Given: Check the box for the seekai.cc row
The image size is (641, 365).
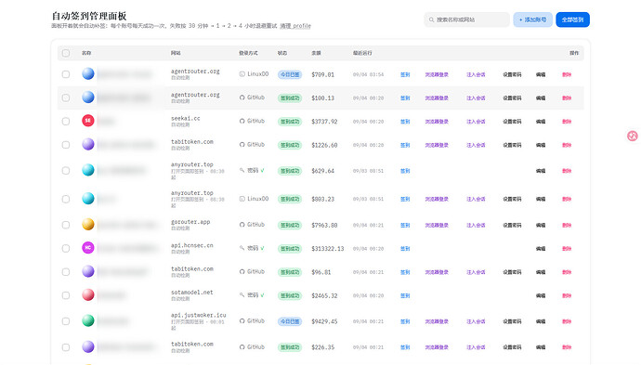Looking at the screenshot, I should coord(66,122).
